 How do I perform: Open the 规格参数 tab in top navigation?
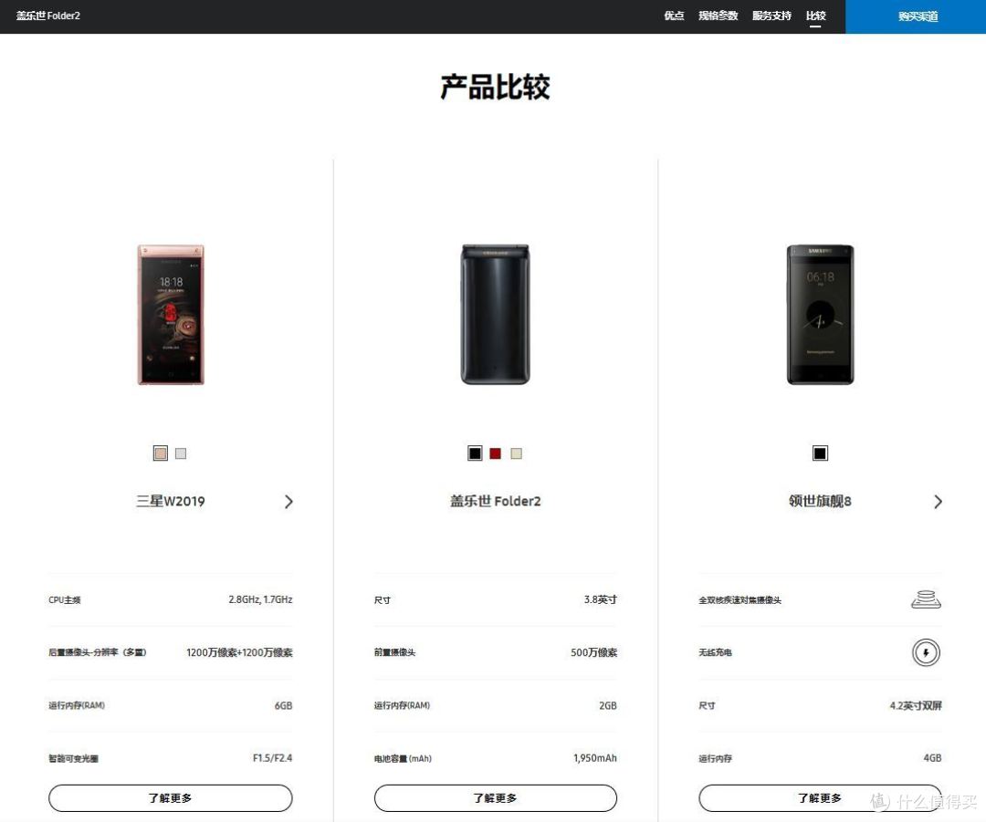(x=719, y=16)
